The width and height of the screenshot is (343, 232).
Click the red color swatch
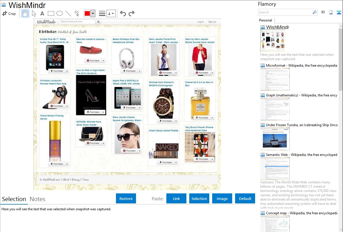tap(87, 13)
